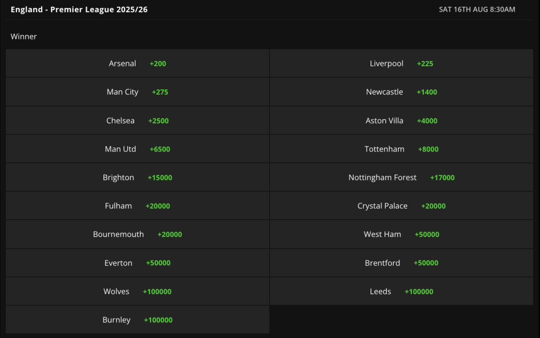Choose Bournemouth +20000 to win
This screenshot has width=540, height=338.
click(137, 234)
